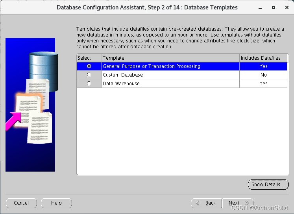Click the Data Warehouse template name
294x214 pixels.
pyautogui.click(x=121, y=83)
